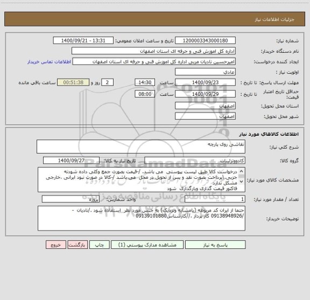Click the priority field 'عادی'
Image resolution: width=310 pixels, height=300 pixels.
[x=205, y=72]
